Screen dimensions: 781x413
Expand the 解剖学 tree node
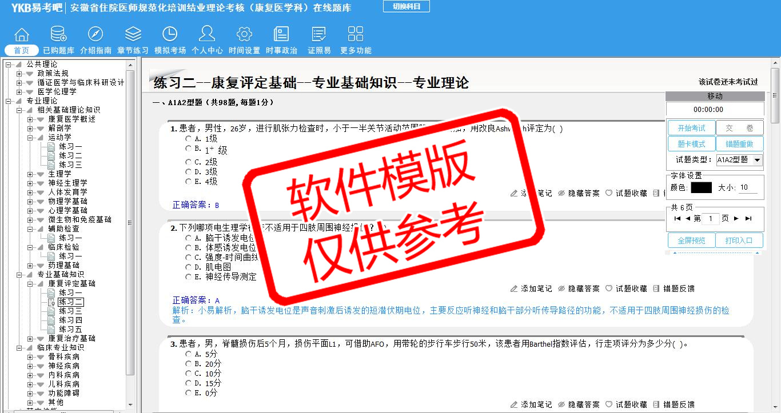click(30, 129)
